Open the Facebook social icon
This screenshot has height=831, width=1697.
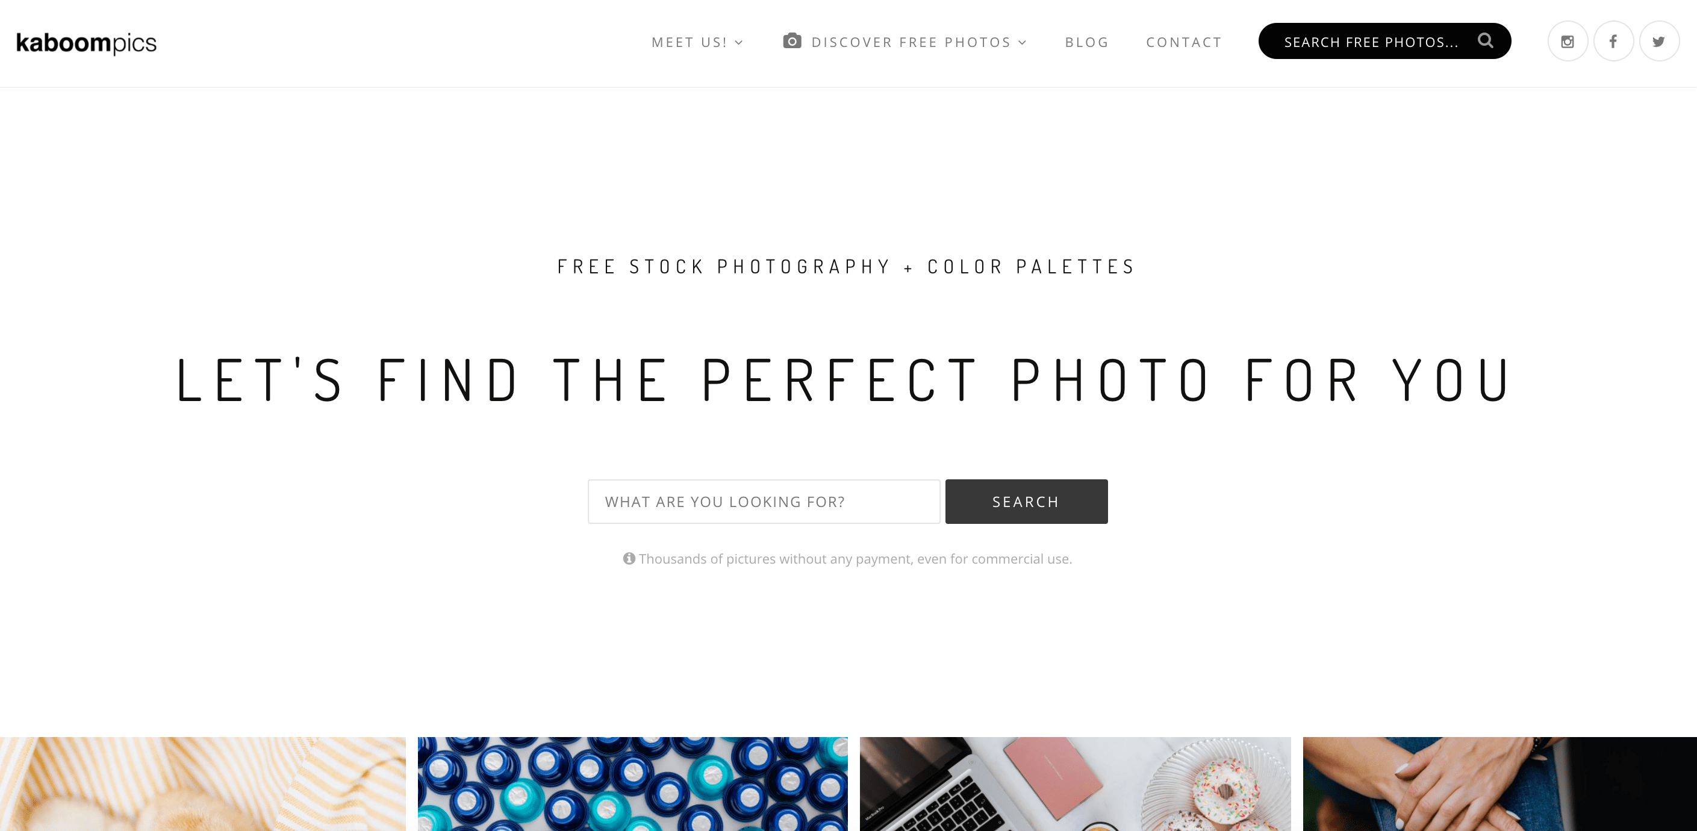pyautogui.click(x=1613, y=42)
